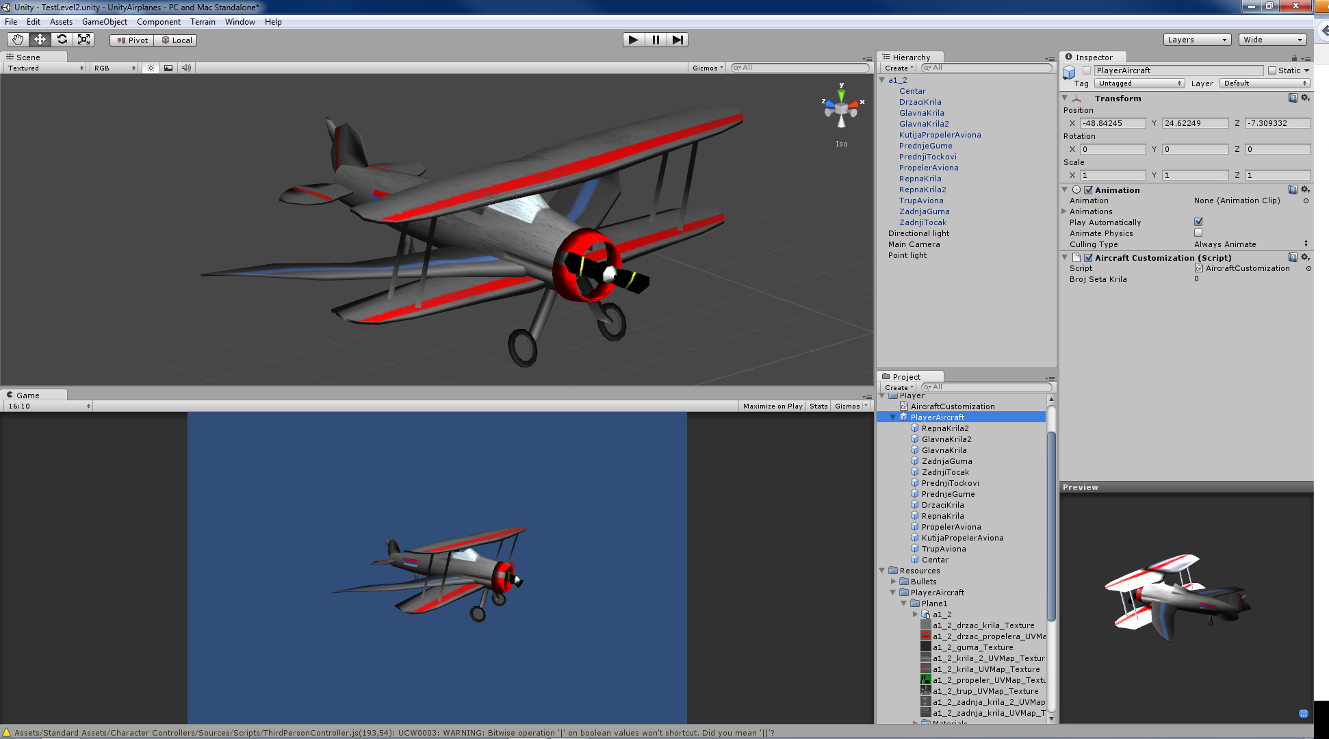This screenshot has height=739, width=1329.
Task: Click the scene orientation gizmo cube
Action: (x=842, y=109)
